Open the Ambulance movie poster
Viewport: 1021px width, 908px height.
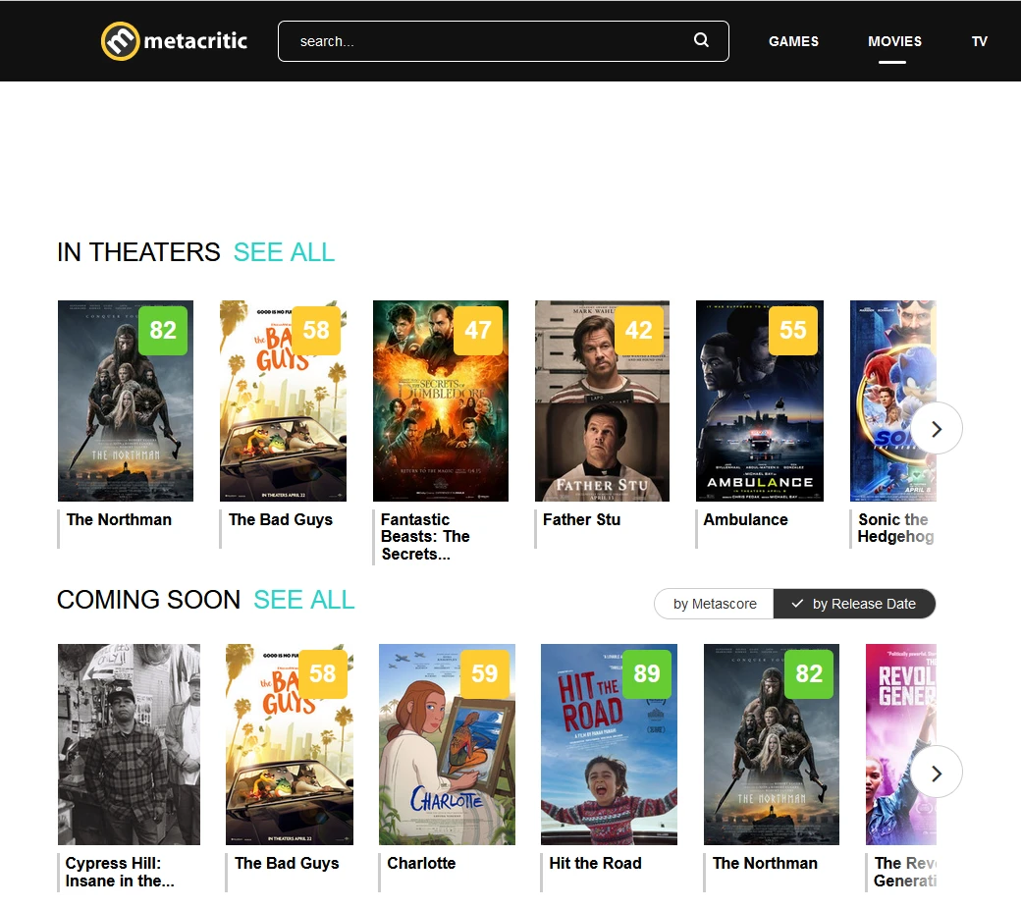[760, 401]
